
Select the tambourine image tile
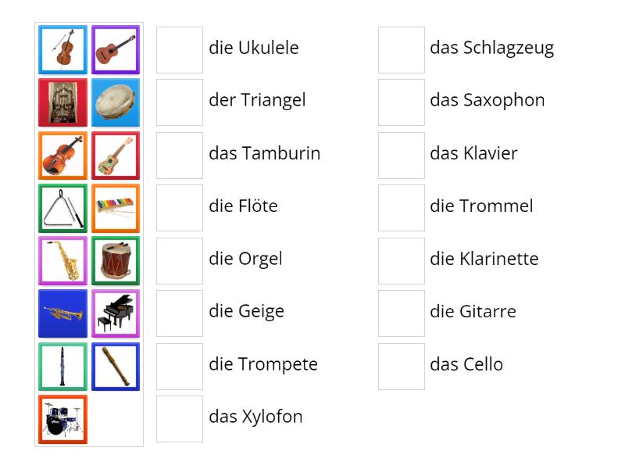115,102
